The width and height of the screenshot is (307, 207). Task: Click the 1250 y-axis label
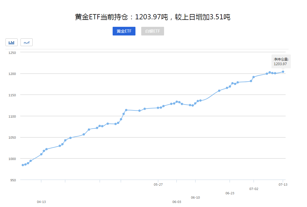click(x=12, y=53)
